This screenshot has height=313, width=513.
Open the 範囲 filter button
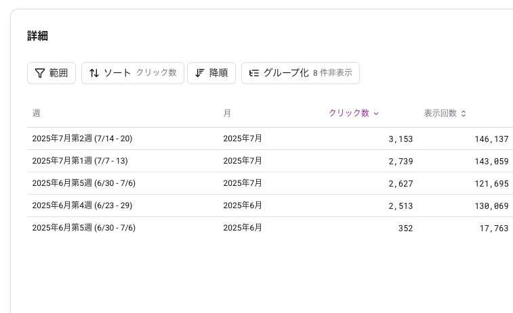[x=52, y=73]
